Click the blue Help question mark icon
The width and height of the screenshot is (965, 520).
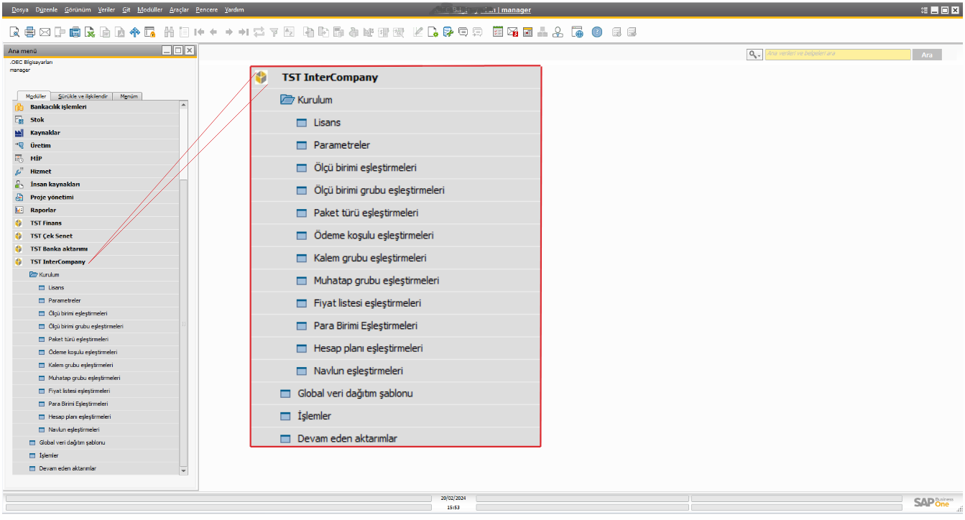[x=596, y=32]
